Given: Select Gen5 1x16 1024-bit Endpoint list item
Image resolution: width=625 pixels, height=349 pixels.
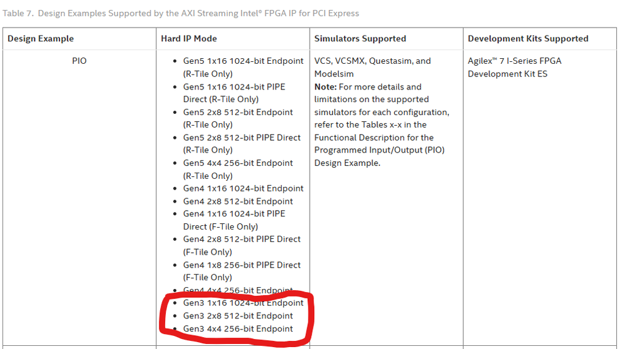Looking at the screenshot, I should click(x=243, y=61).
